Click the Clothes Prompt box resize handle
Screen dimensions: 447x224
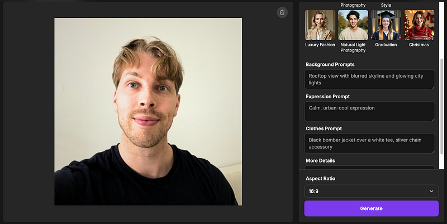pyautogui.click(x=432, y=151)
